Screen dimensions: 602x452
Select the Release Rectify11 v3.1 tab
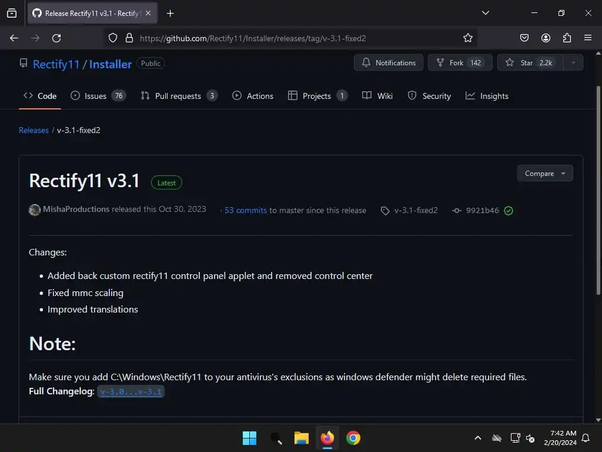click(x=92, y=13)
